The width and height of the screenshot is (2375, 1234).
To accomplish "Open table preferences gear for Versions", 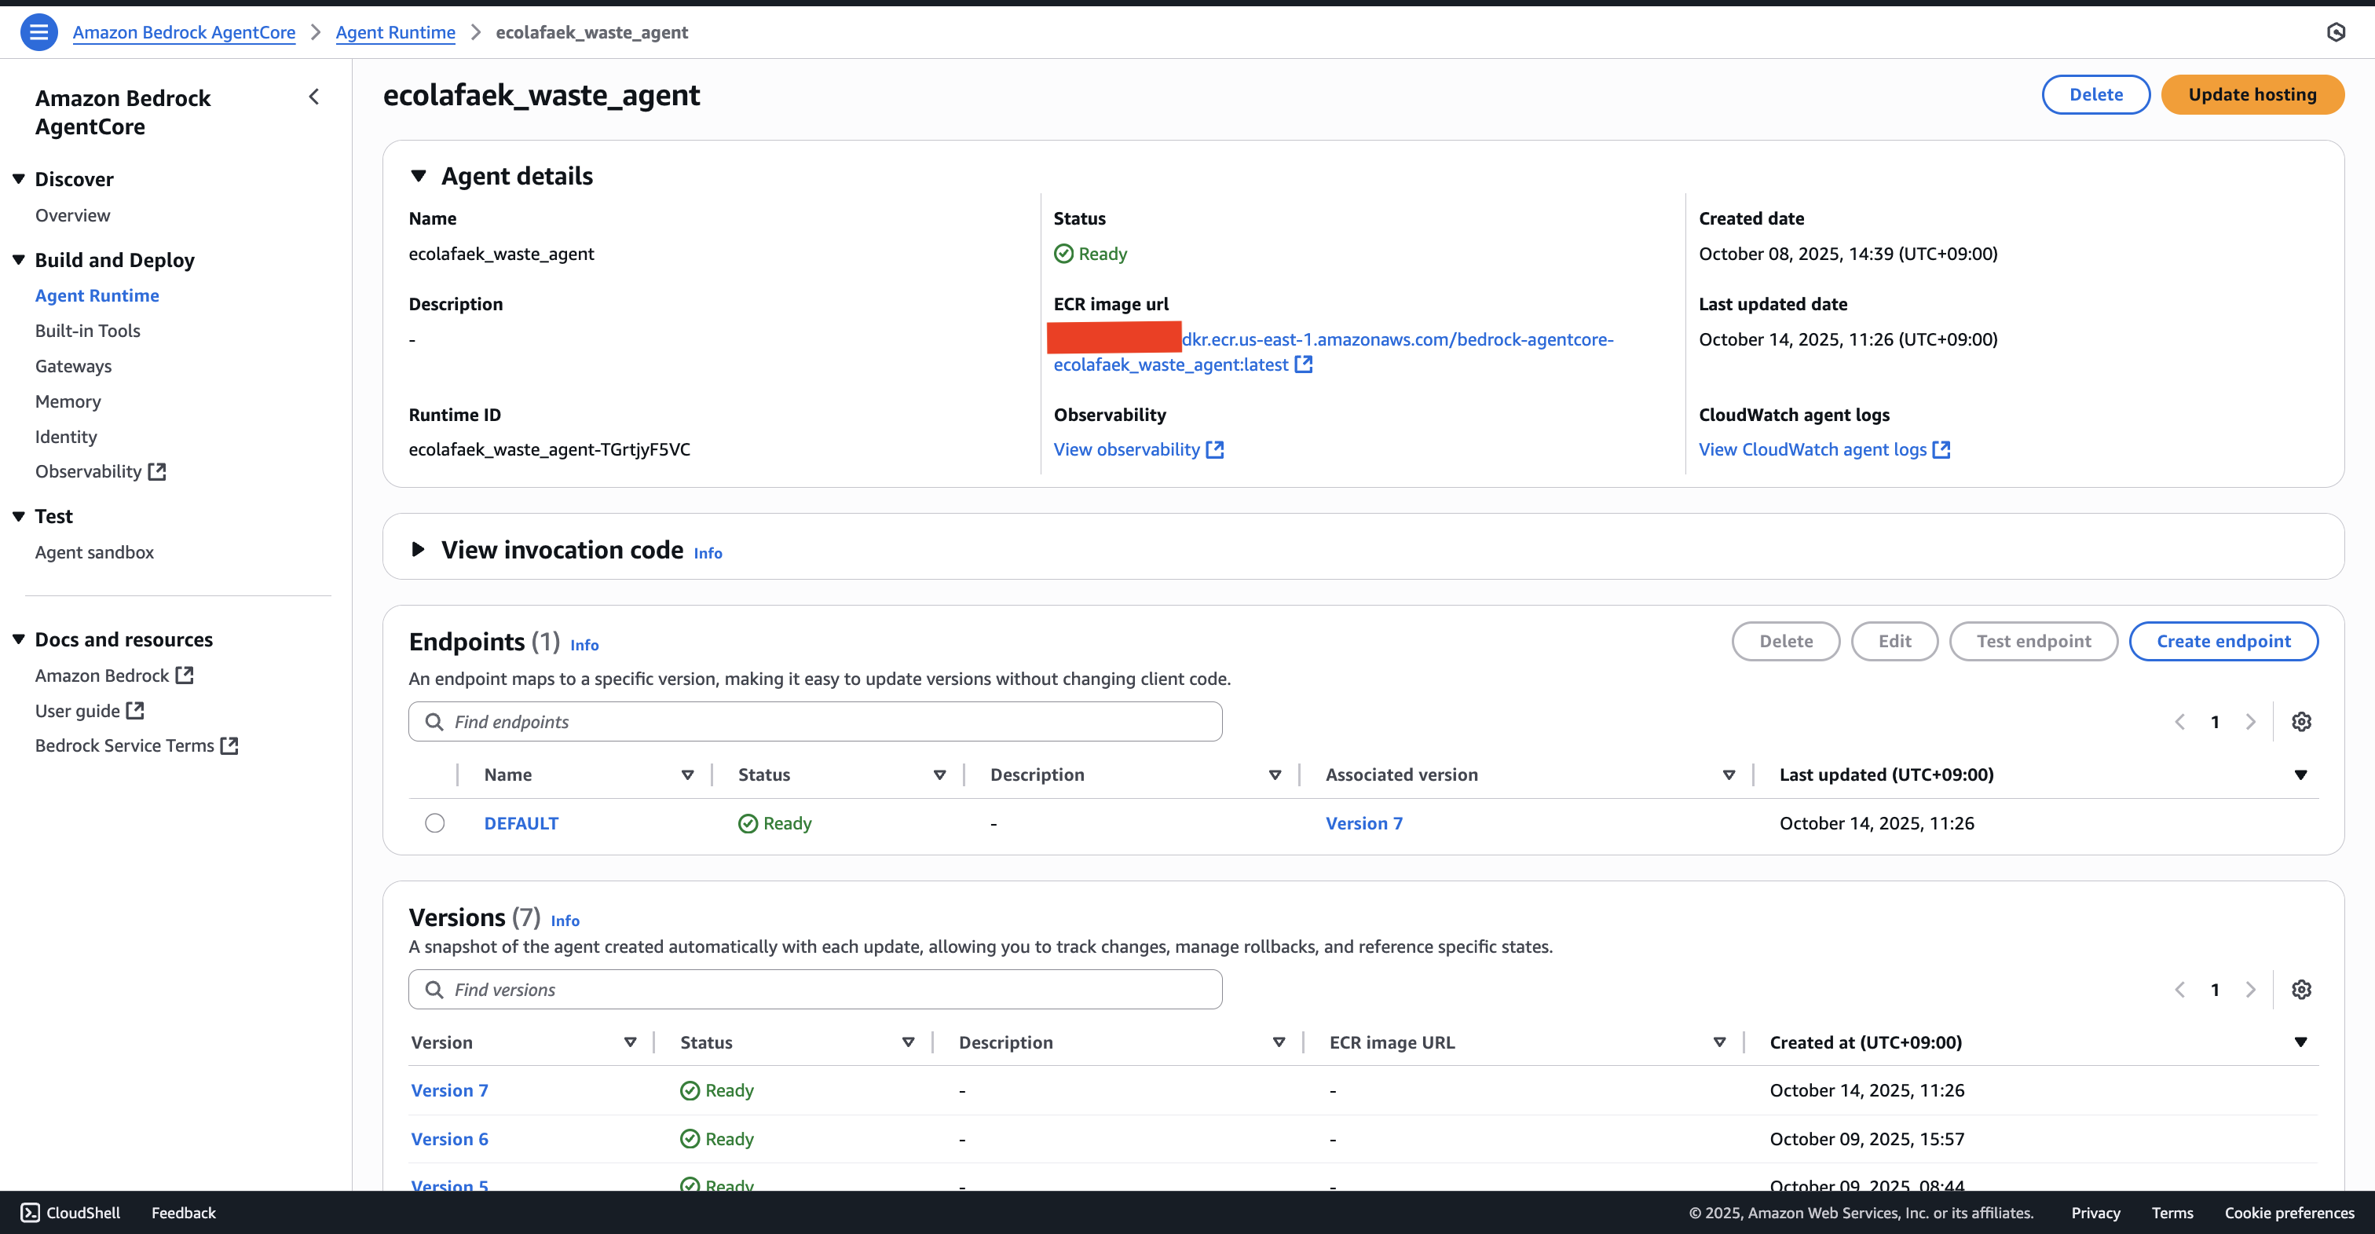I will coord(2302,989).
